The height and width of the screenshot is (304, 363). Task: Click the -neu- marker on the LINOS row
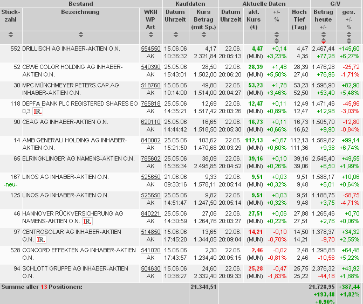[x=11, y=185]
